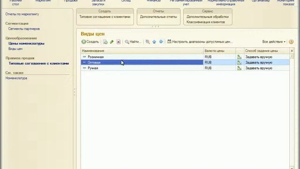
Task: Open the Найти search button
Action: tap(133, 42)
